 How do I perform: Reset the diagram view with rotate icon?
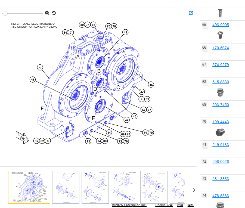54,13
